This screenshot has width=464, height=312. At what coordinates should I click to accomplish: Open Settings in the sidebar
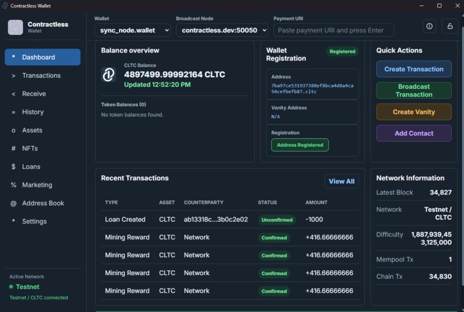(43, 222)
